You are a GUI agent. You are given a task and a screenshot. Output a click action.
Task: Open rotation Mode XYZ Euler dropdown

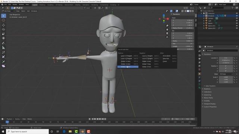click(x=226, y=74)
